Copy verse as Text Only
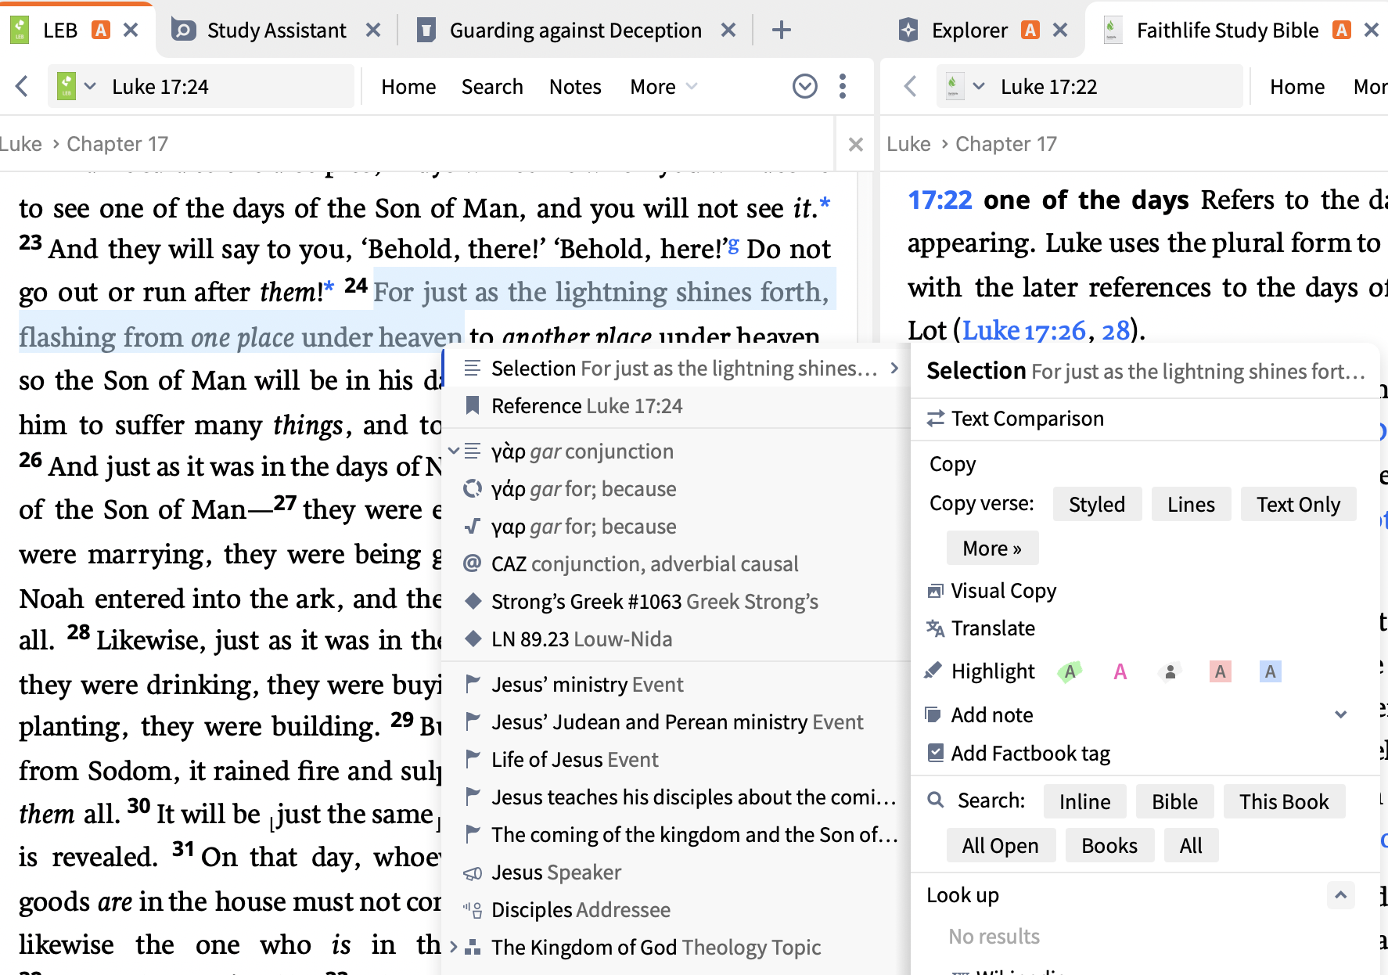1388x975 pixels. [1298, 504]
